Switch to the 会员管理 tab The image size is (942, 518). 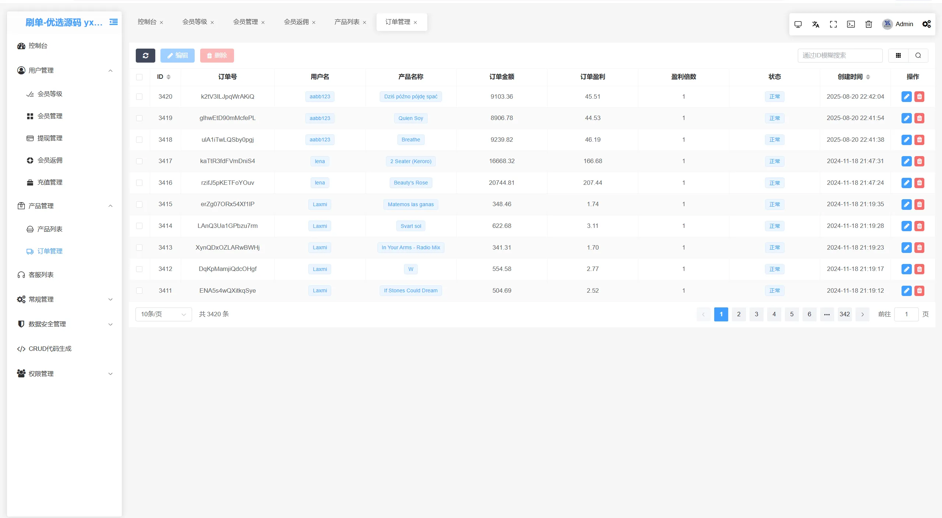click(245, 22)
